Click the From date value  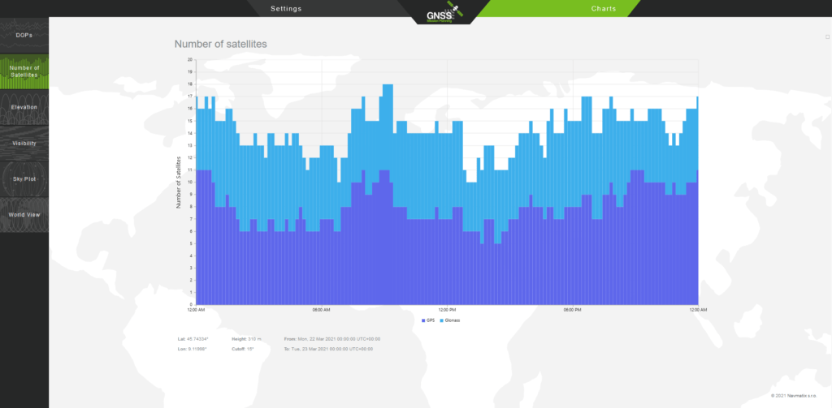pos(340,338)
